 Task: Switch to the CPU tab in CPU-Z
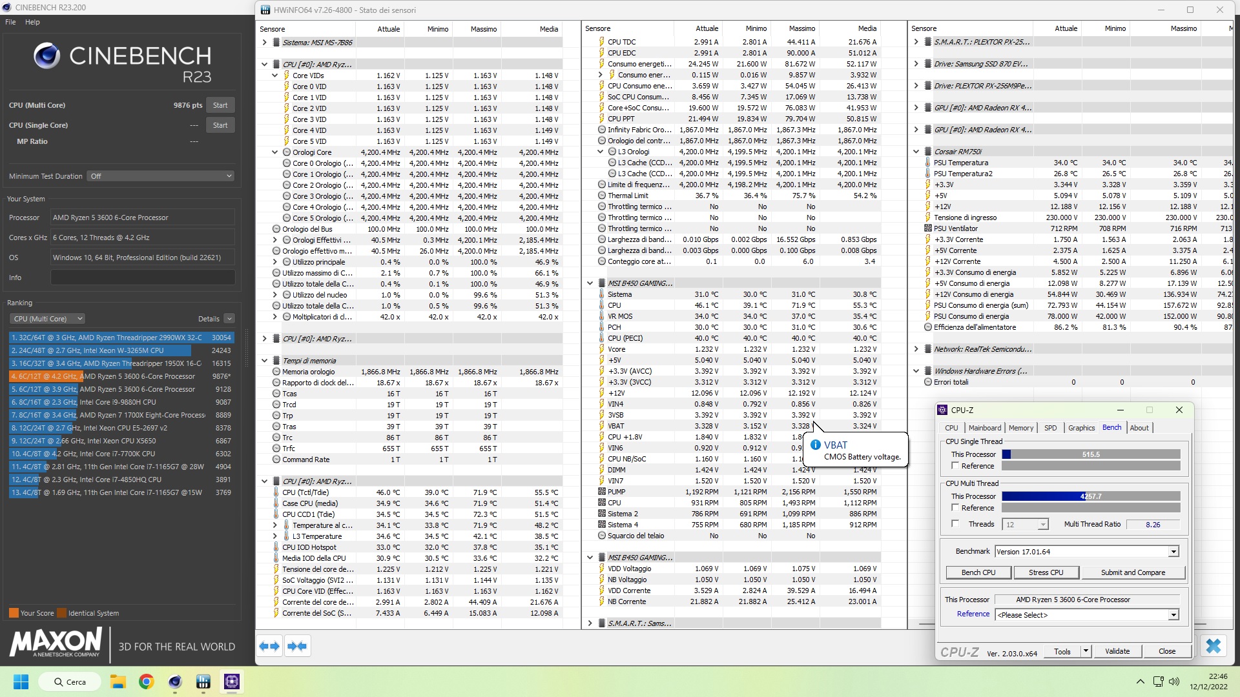951,428
